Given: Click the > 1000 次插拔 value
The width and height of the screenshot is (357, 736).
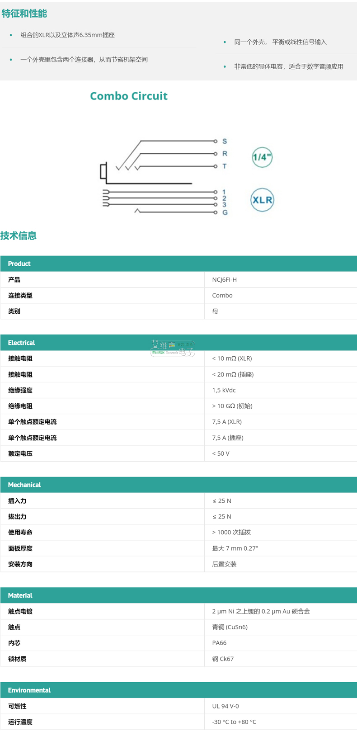Looking at the screenshot, I should 231,533.
